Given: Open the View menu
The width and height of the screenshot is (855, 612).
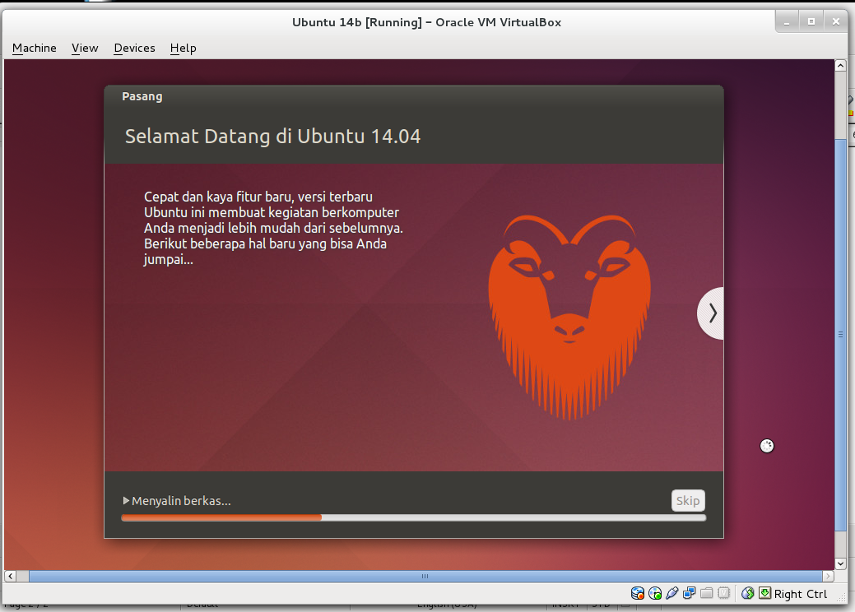Looking at the screenshot, I should (x=84, y=48).
